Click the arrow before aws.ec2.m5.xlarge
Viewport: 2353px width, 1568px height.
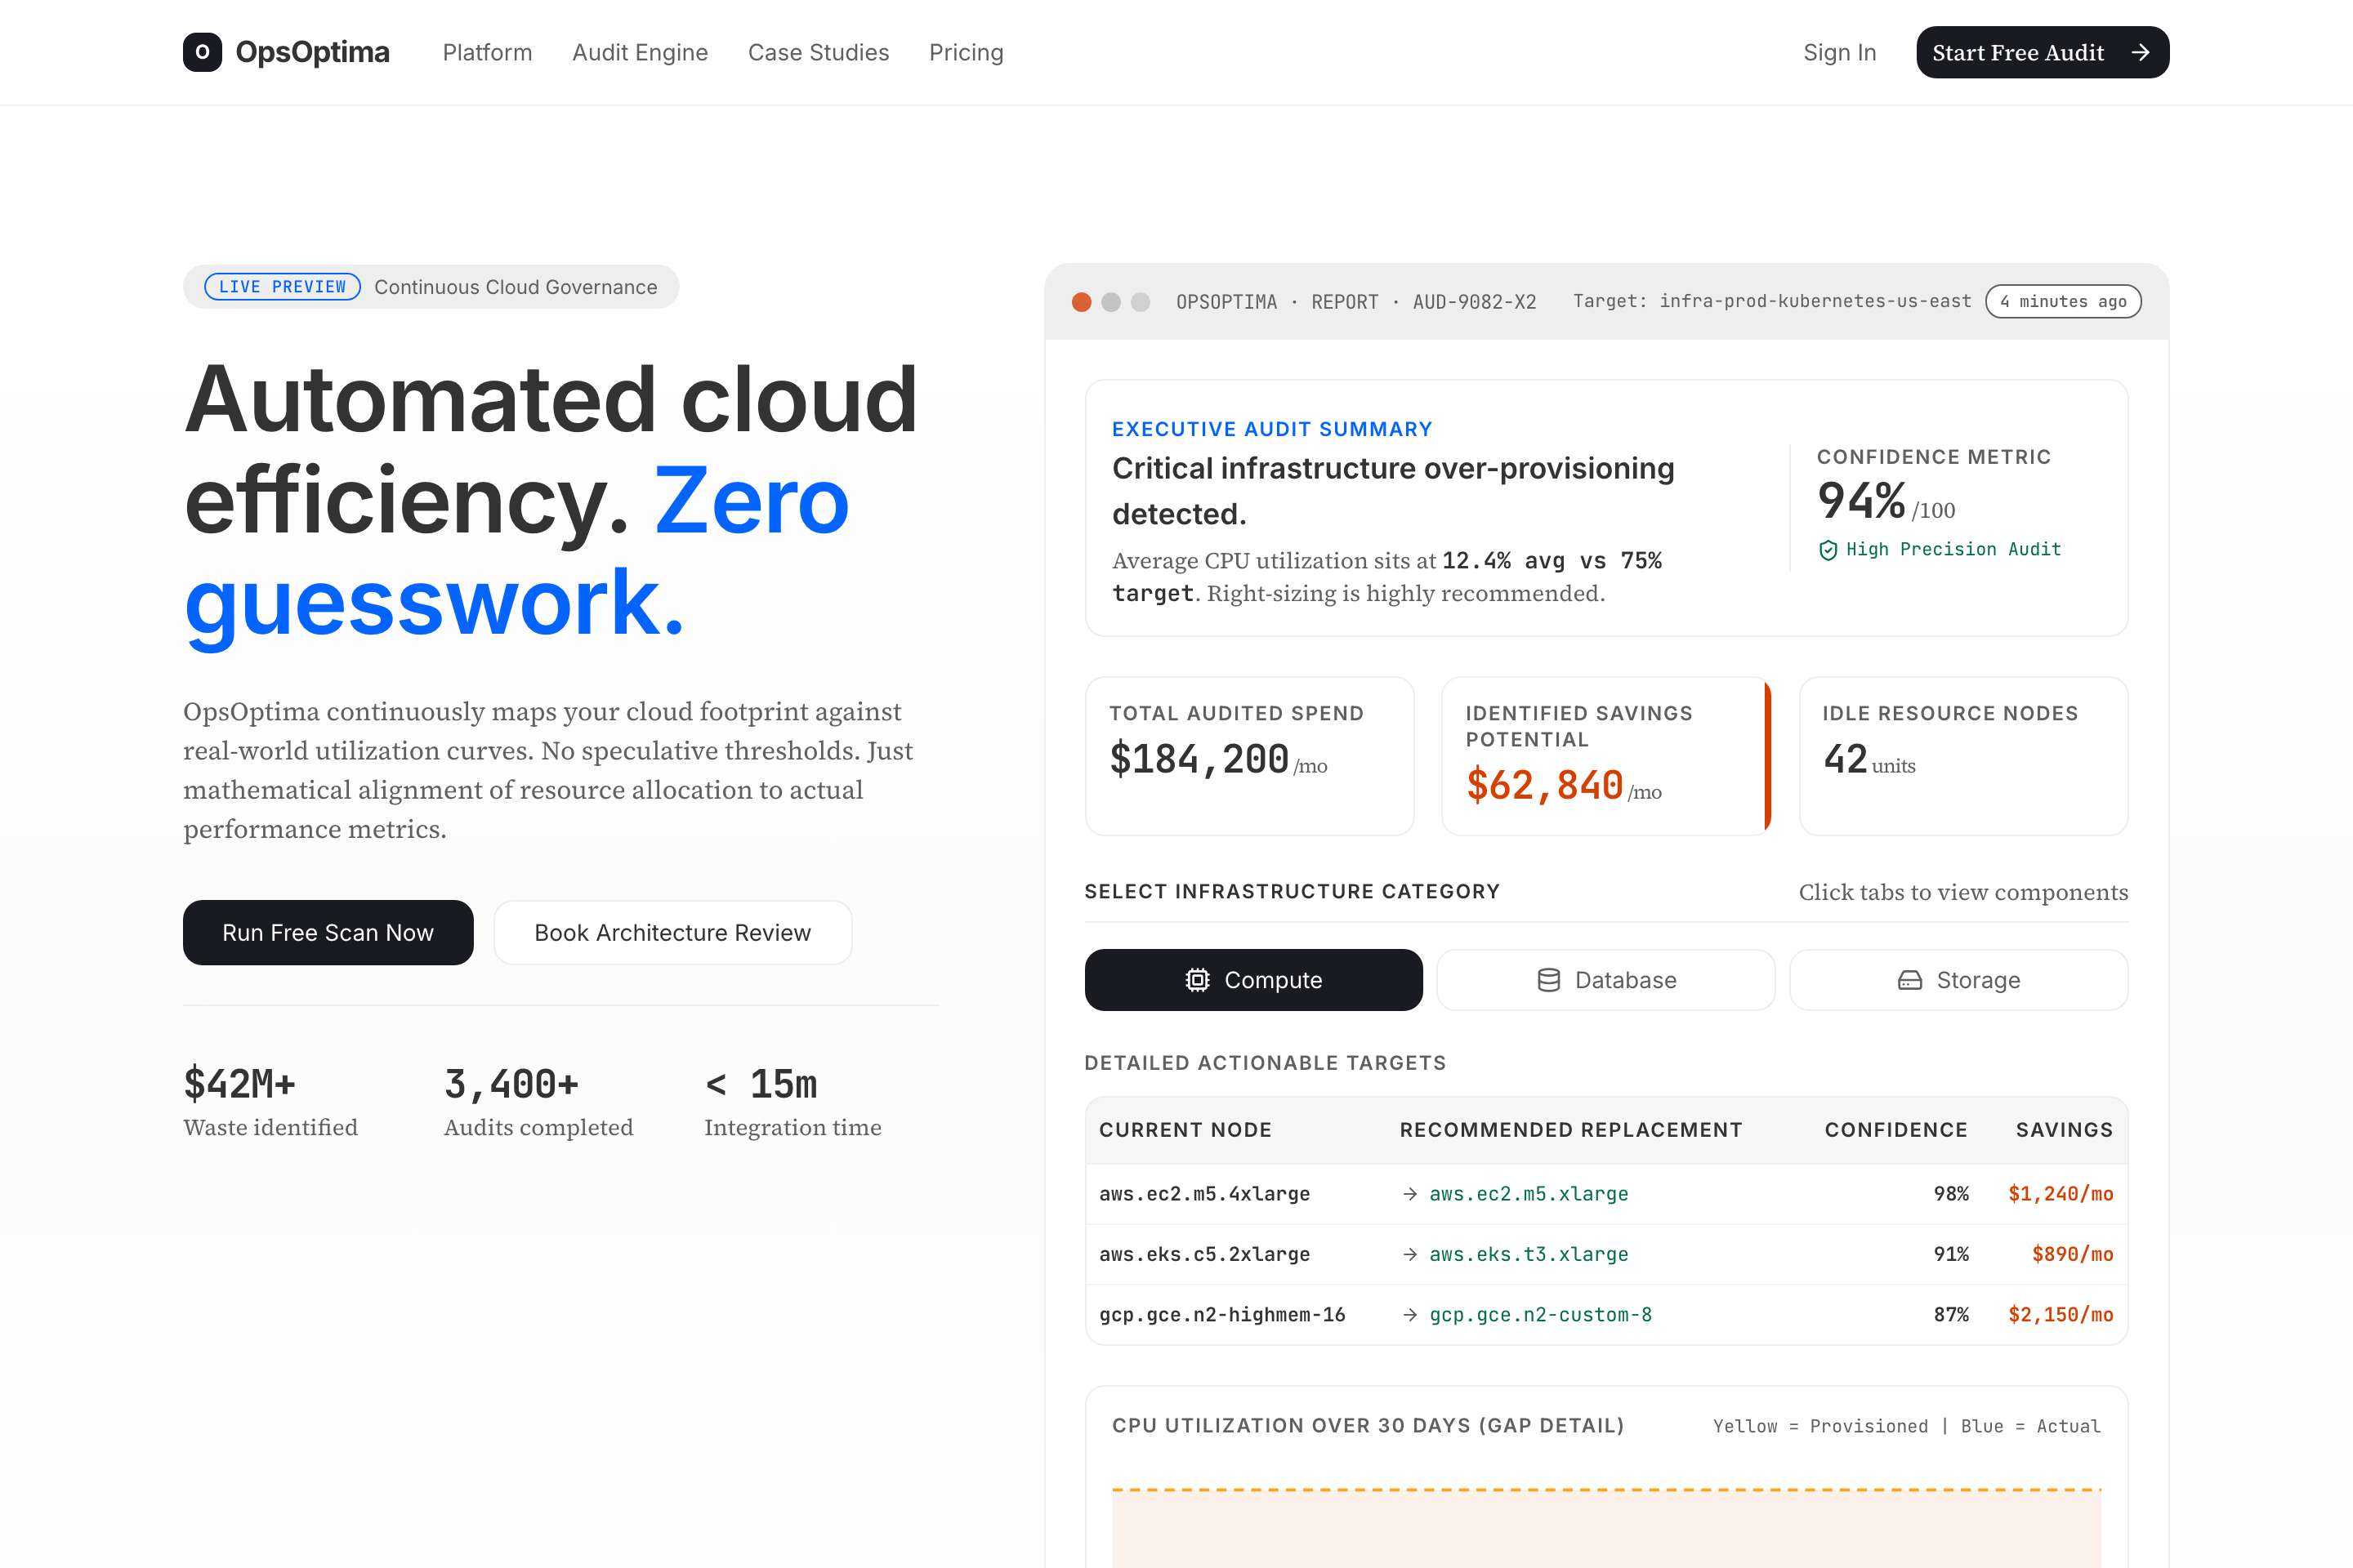tap(1409, 1194)
